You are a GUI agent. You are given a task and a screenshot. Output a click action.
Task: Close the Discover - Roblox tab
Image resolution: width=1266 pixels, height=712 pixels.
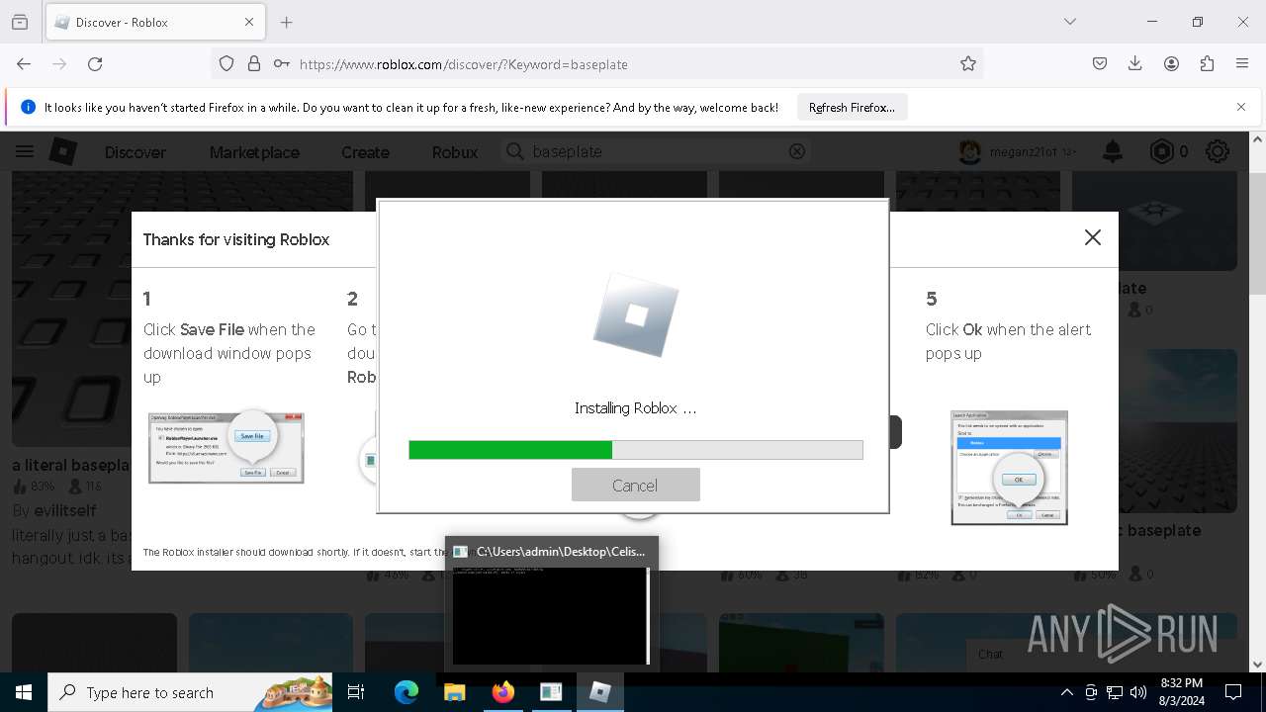pyautogui.click(x=249, y=22)
